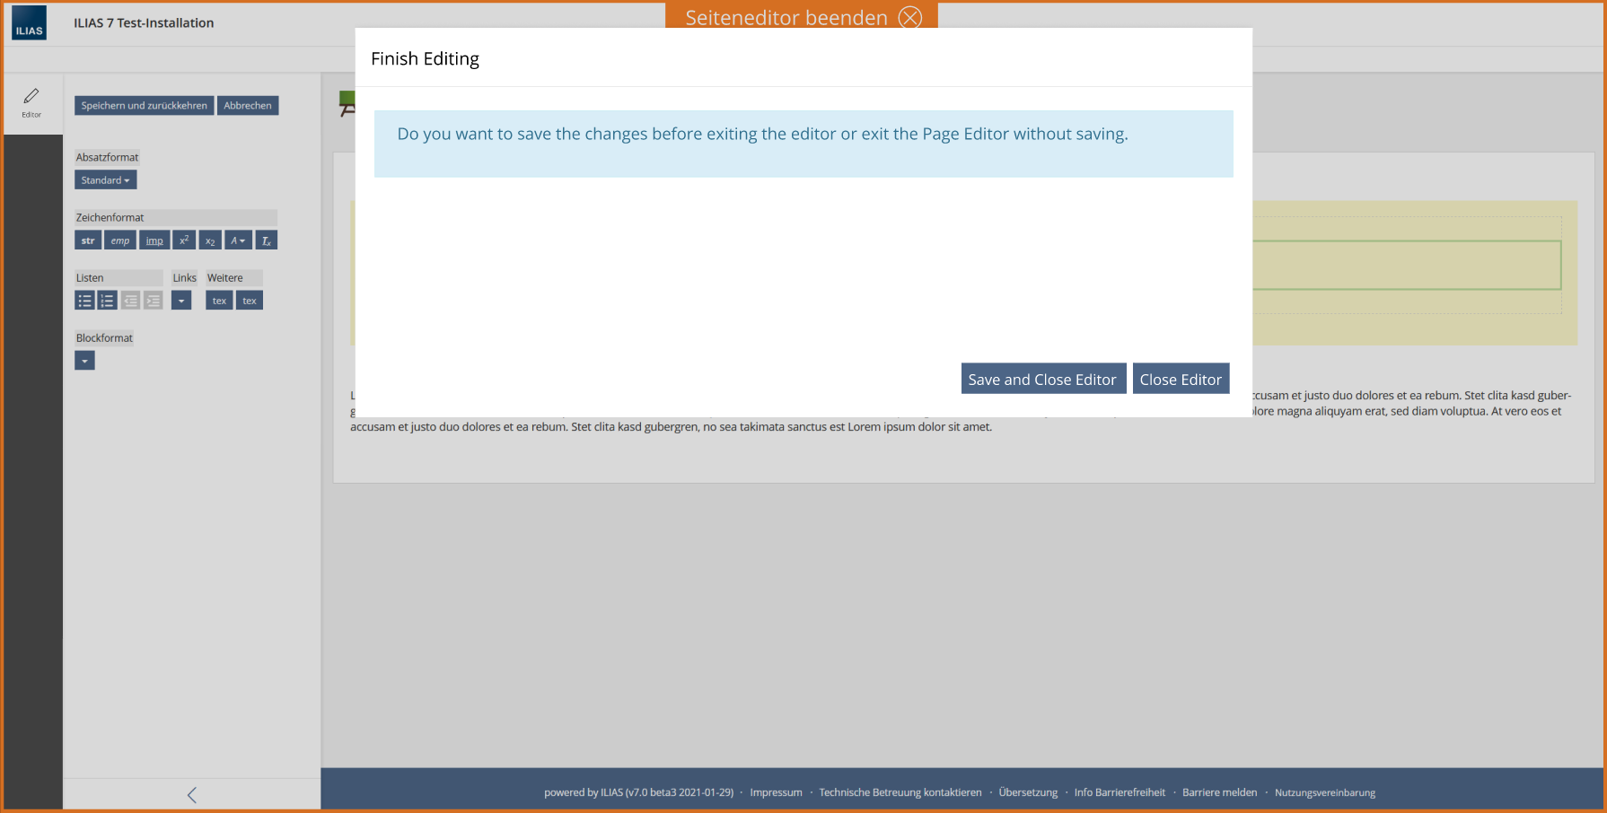Click the ILIAS logo
Viewport: 1607px width, 813px height.
(x=29, y=23)
